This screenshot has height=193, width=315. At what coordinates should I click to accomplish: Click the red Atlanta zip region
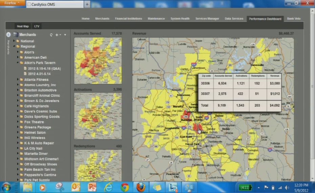(x=197, y=127)
